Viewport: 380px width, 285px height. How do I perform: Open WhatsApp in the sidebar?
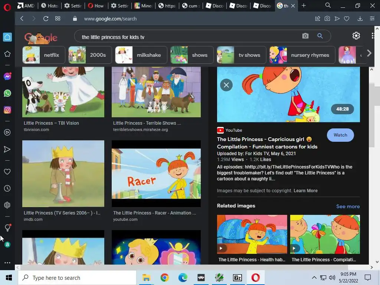pos(7,93)
